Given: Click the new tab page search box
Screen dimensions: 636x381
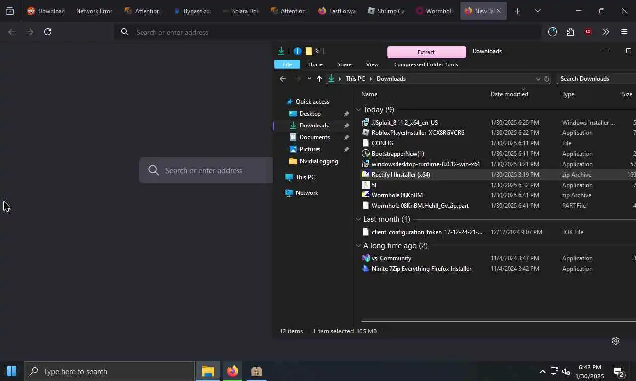Looking at the screenshot, I should [206, 170].
